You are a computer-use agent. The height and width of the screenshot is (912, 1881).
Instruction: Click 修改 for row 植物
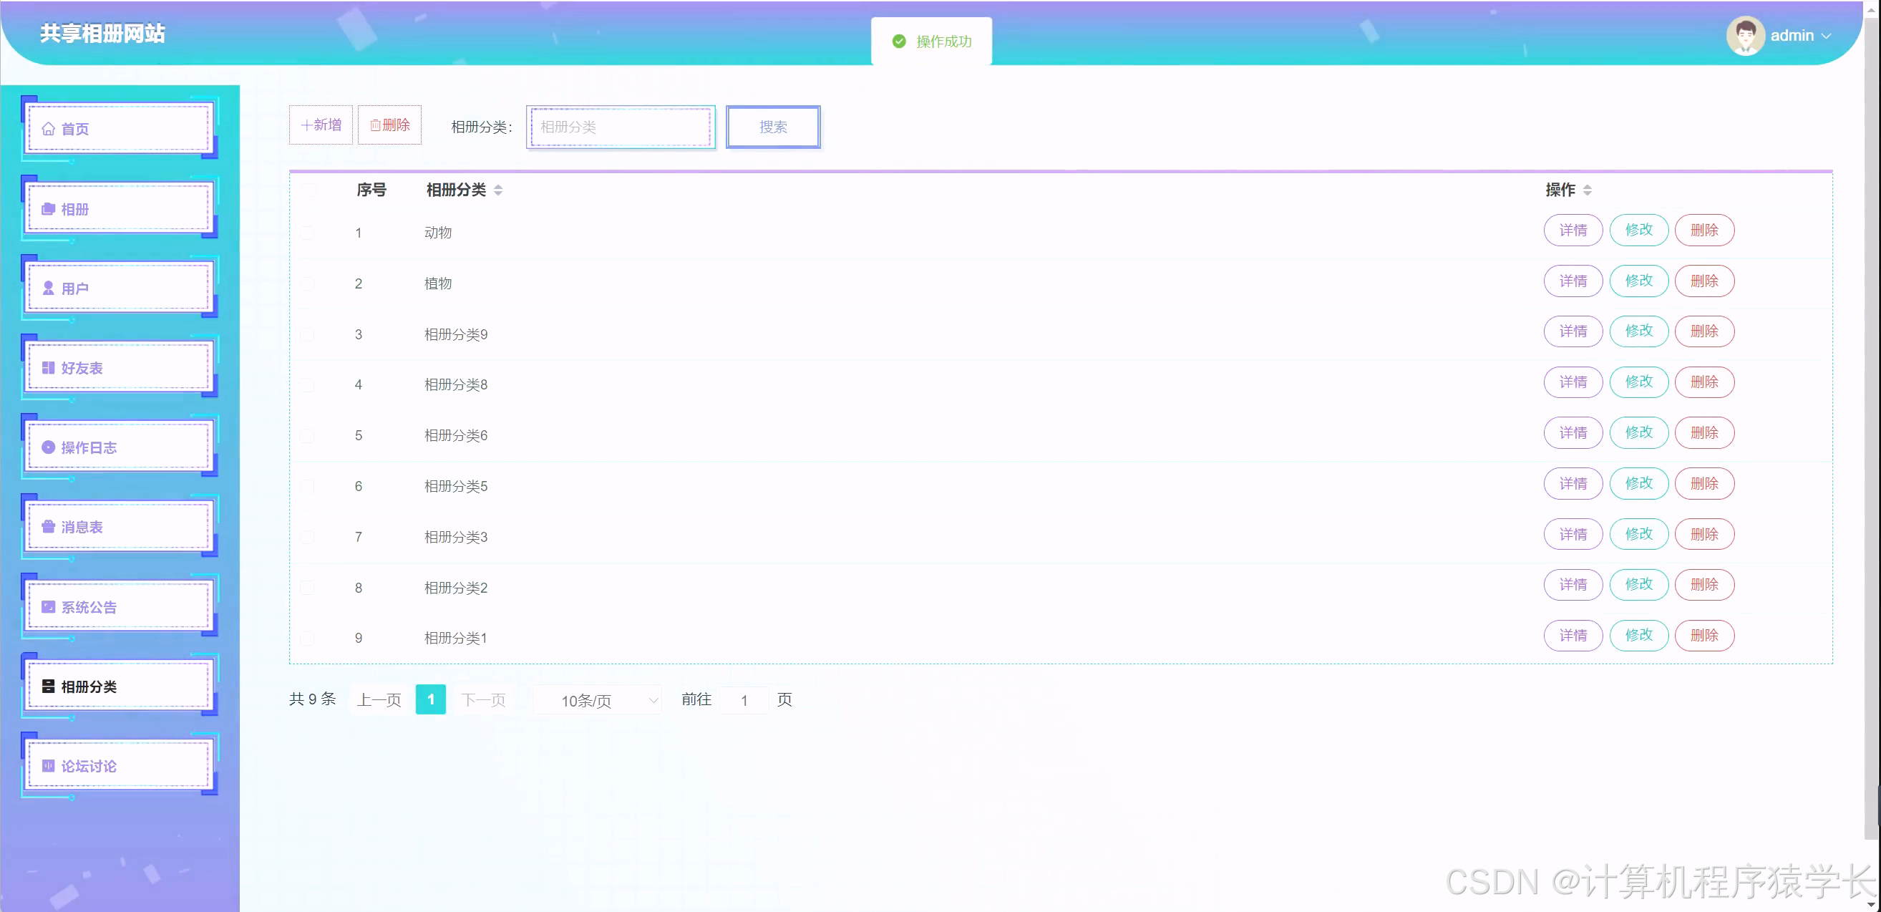pyautogui.click(x=1638, y=281)
